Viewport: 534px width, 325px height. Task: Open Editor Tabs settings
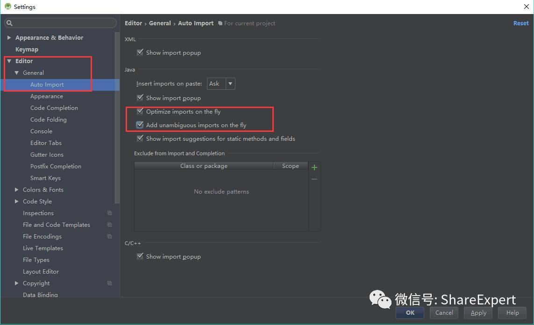pyautogui.click(x=46, y=143)
